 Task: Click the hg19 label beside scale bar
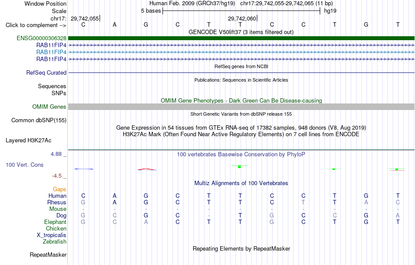[x=330, y=11]
